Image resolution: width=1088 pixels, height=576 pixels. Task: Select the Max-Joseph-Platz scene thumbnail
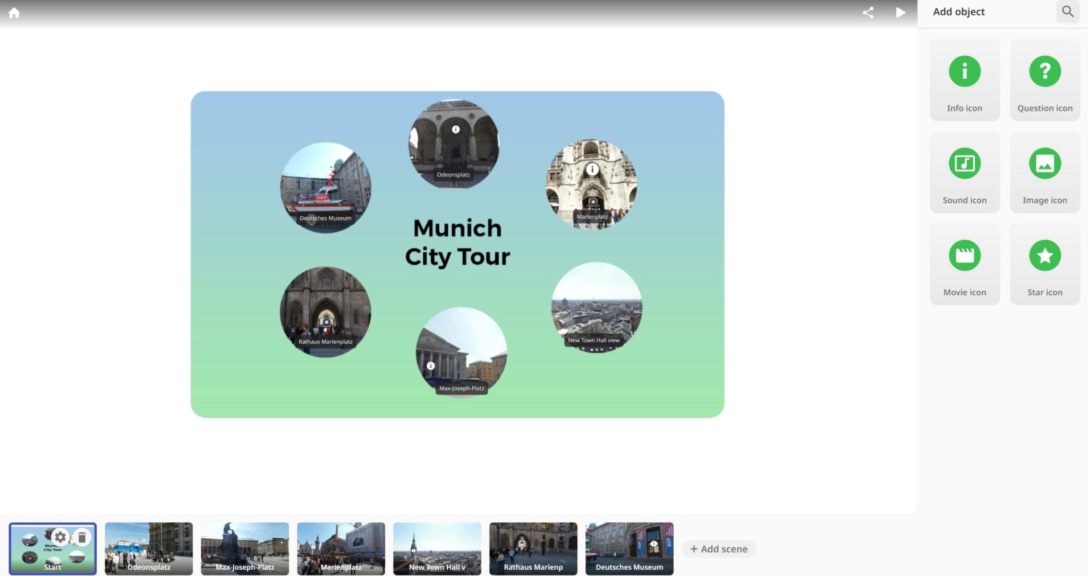245,548
